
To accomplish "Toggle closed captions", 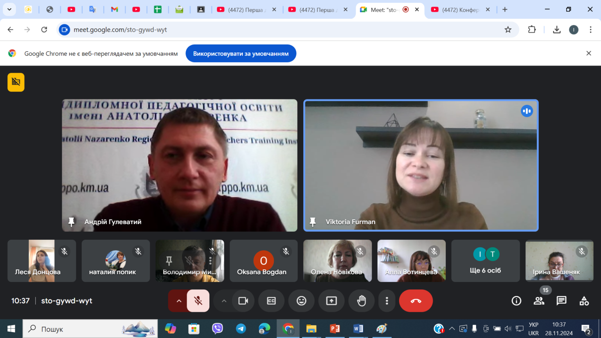I will pos(271,301).
